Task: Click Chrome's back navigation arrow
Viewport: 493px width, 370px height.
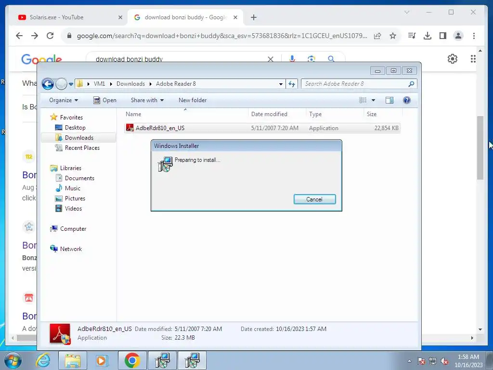Action: coord(19,36)
